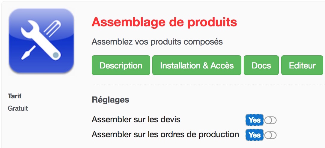Toggle the ordres de production switch
The height and width of the screenshot is (148, 325).
click(x=270, y=135)
